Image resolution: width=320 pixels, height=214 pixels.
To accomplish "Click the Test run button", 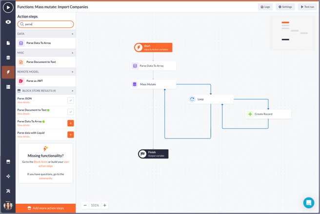I will (x=307, y=7).
